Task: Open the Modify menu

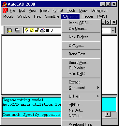Action: click(8, 16)
